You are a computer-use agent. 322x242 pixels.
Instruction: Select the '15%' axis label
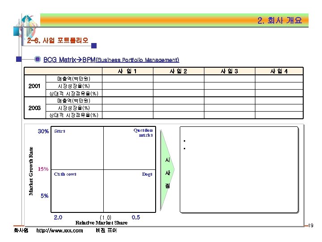(43, 169)
